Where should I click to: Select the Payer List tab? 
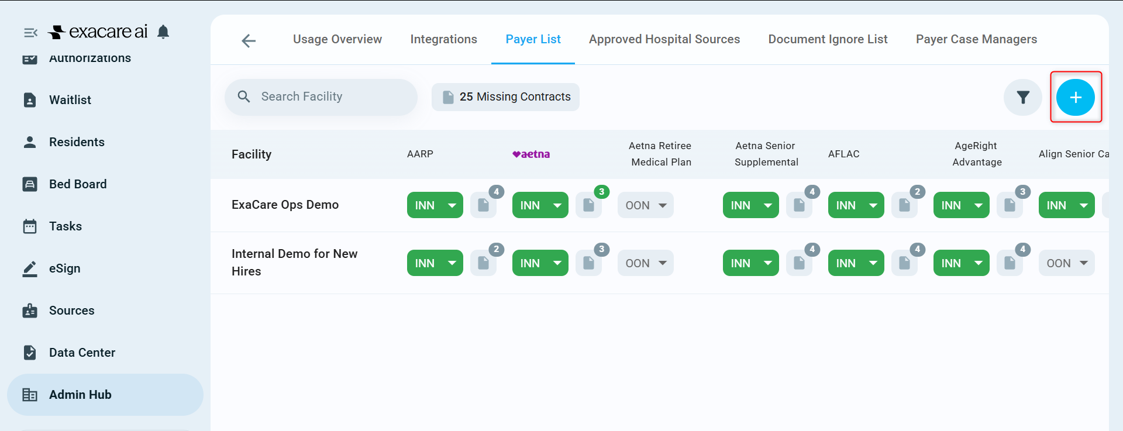pos(533,39)
